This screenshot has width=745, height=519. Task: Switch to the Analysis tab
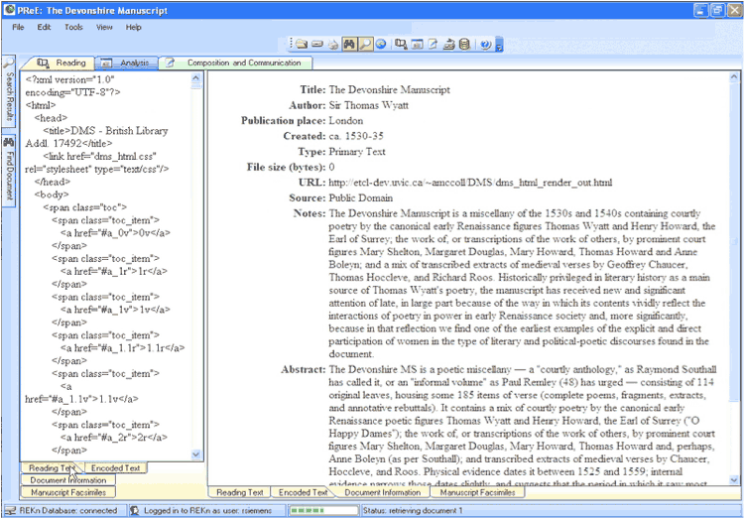(x=126, y=63)
